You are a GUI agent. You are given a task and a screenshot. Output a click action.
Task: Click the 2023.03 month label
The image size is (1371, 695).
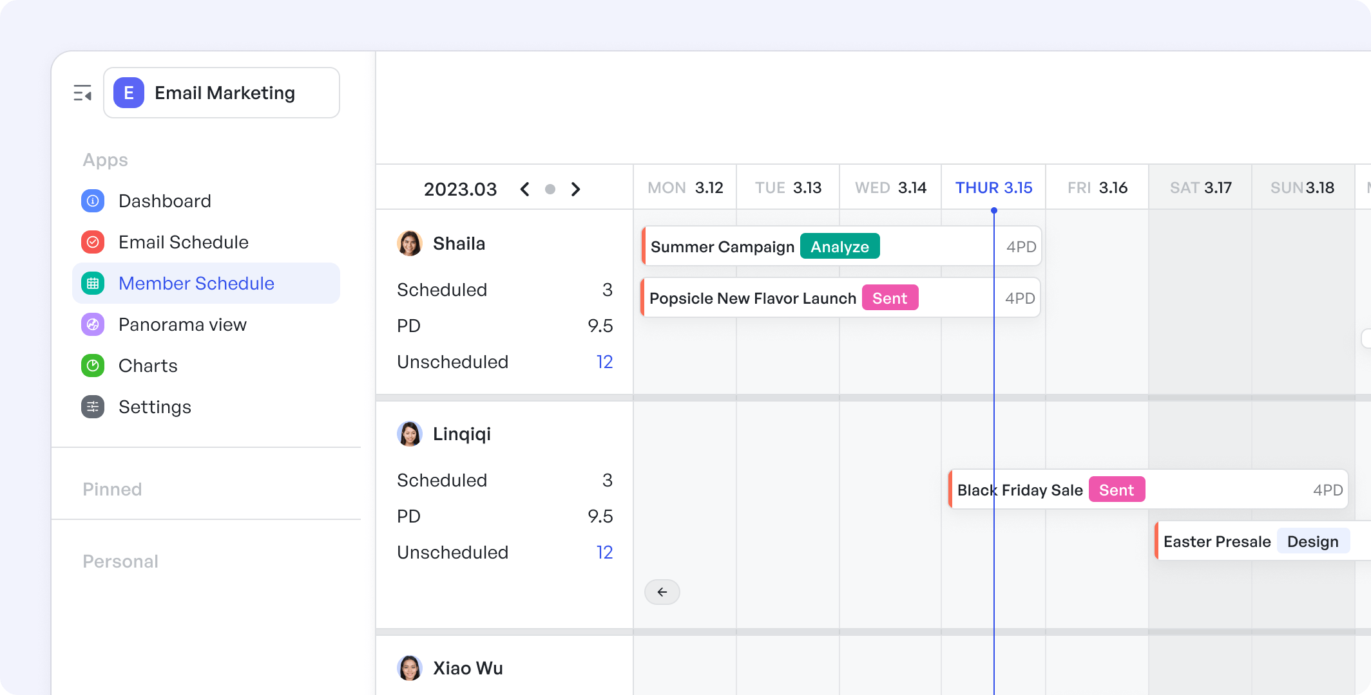(x=460, y=189)
